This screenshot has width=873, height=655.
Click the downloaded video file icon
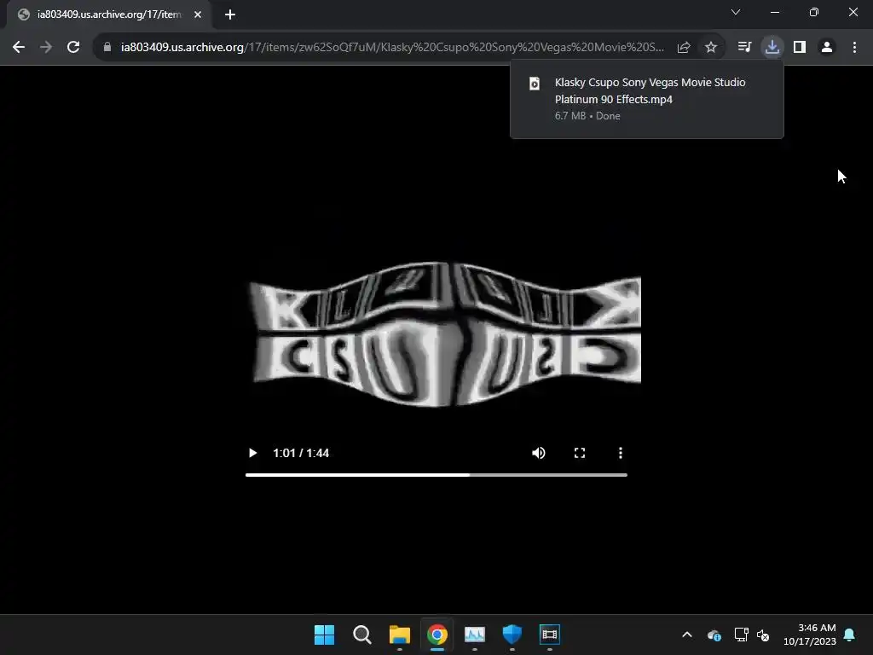[x=535, y=84]
